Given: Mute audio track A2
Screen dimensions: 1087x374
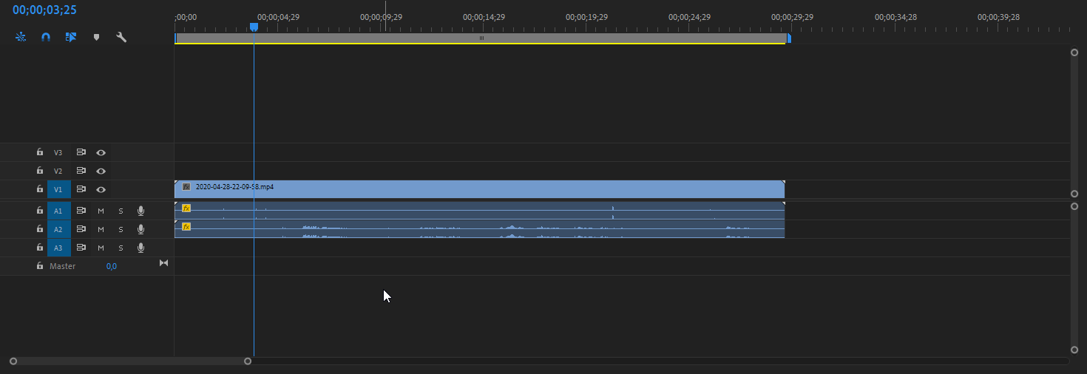Looking at the screenshot, I should [101, 229].
